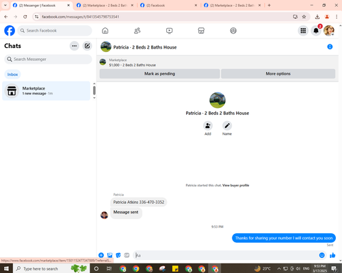The height and width of the screenshot is (273, 342).
Task: Open Sticky Notes taskbar icon
Action: [x=175, y=268]
